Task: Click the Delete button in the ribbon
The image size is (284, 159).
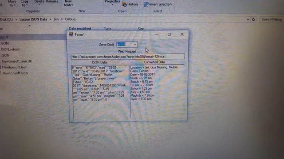Action: coord(39,2)
